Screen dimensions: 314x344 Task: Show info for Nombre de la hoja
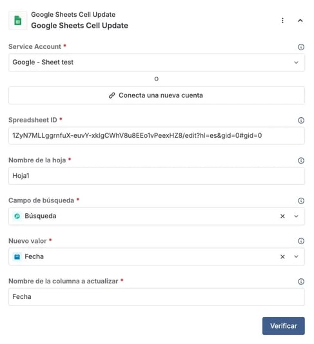point(301,160)
